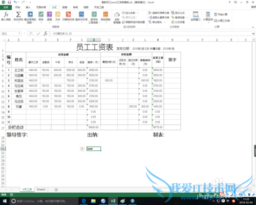Image resolution: width=256 pixels, height=205 pixels.
Task: Switch to the Review tab
Action: [75, 7]
